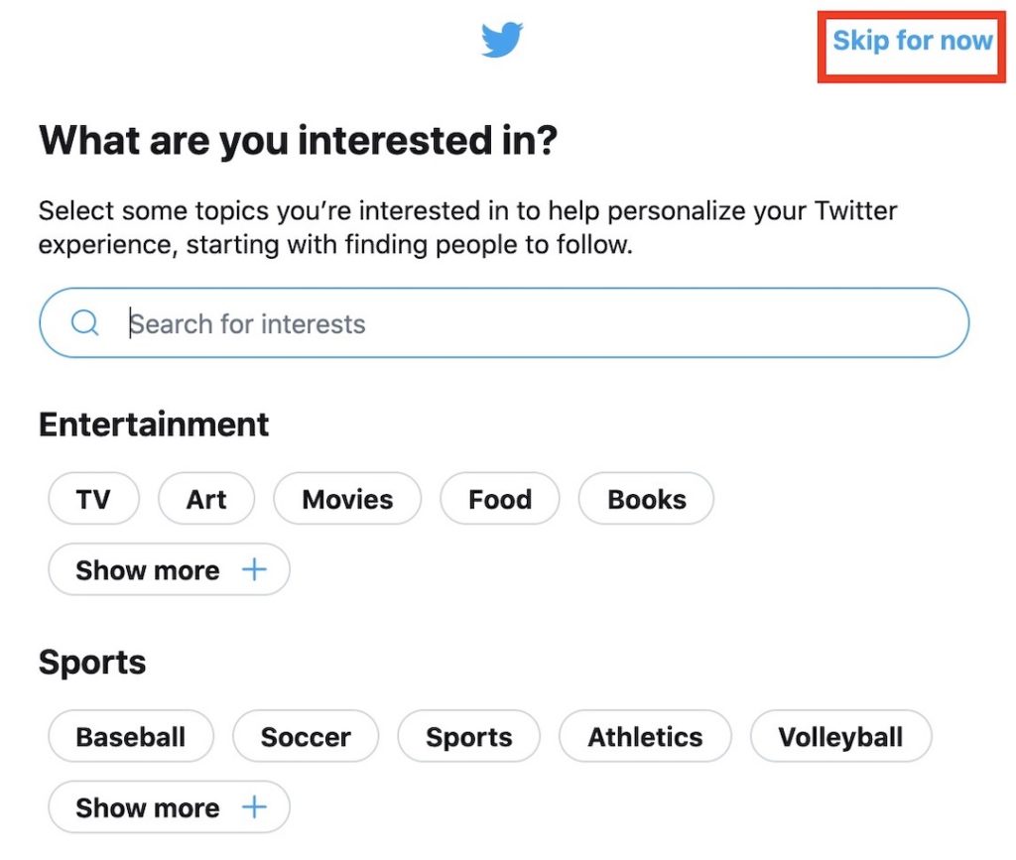Select the Sports interest pill
The width and height of the screenshot is (1016, 860).
pos(468,736)
